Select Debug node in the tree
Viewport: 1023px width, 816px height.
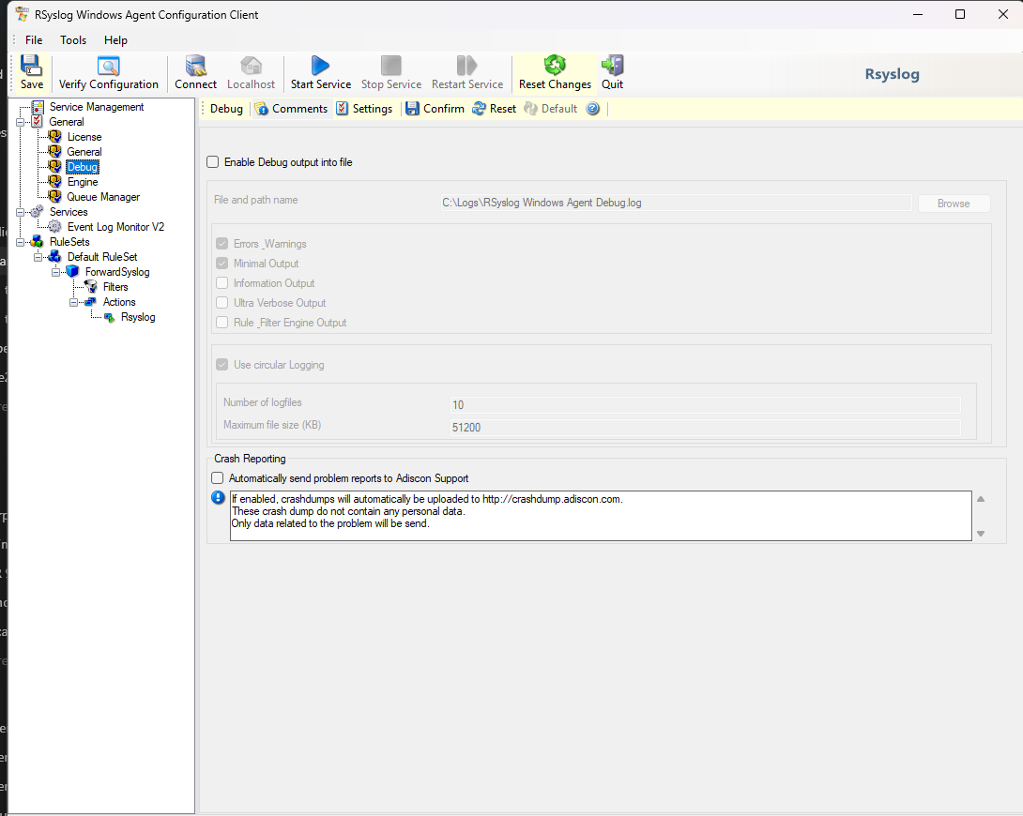[83, 167]
